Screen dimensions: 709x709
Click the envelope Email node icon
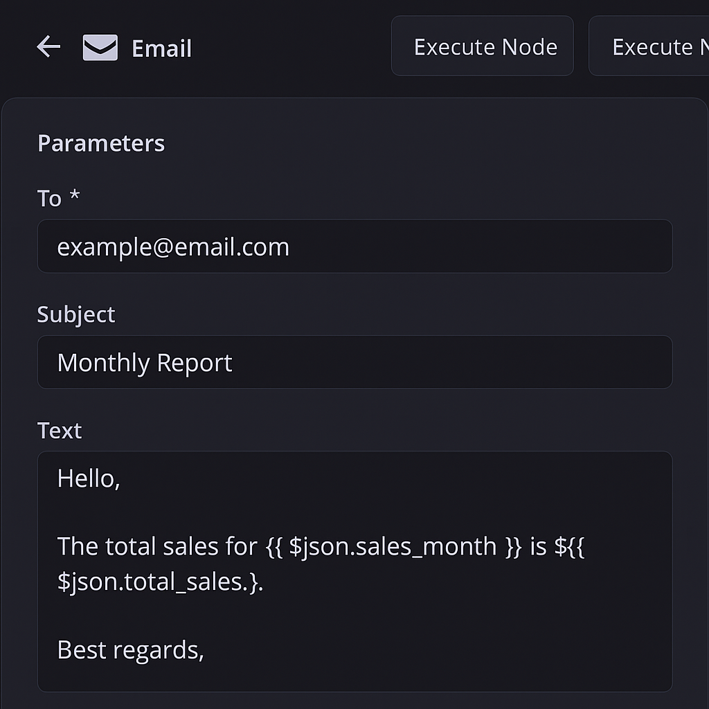pyautogui.click(x=100, y=47)
